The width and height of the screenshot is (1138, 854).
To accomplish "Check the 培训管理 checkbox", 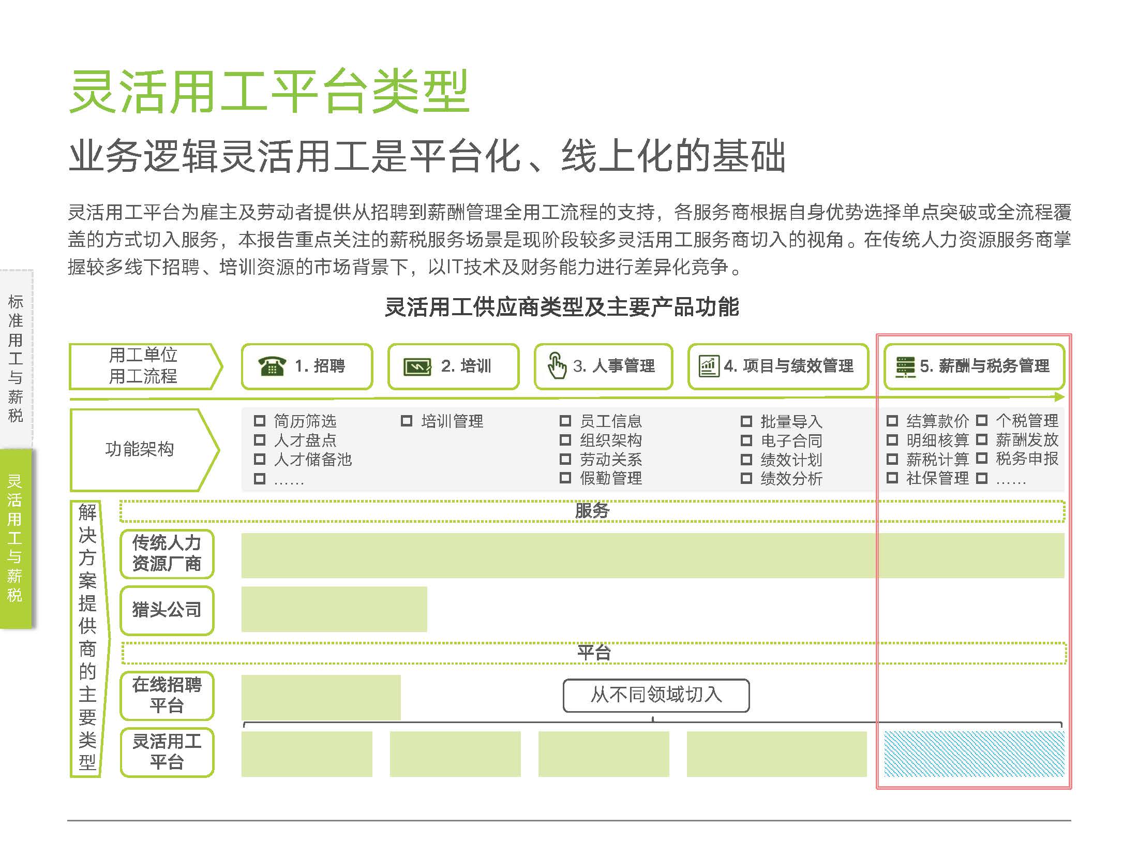I will 407,421.
